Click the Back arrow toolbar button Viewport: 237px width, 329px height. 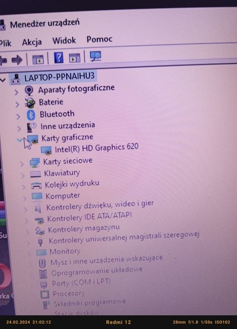coord(3,61)
